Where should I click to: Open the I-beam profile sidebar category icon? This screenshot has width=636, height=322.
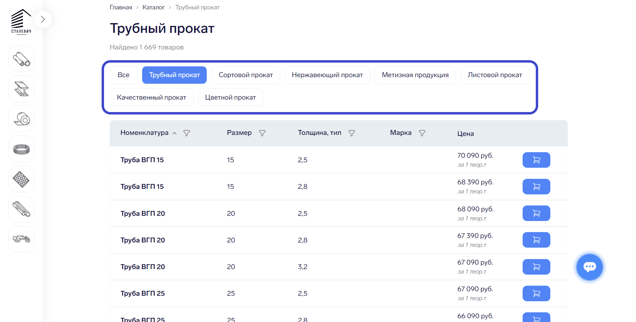click(22, 89)
